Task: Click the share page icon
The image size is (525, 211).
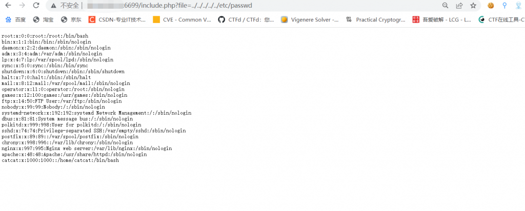Action: click(x=459, y=6)
